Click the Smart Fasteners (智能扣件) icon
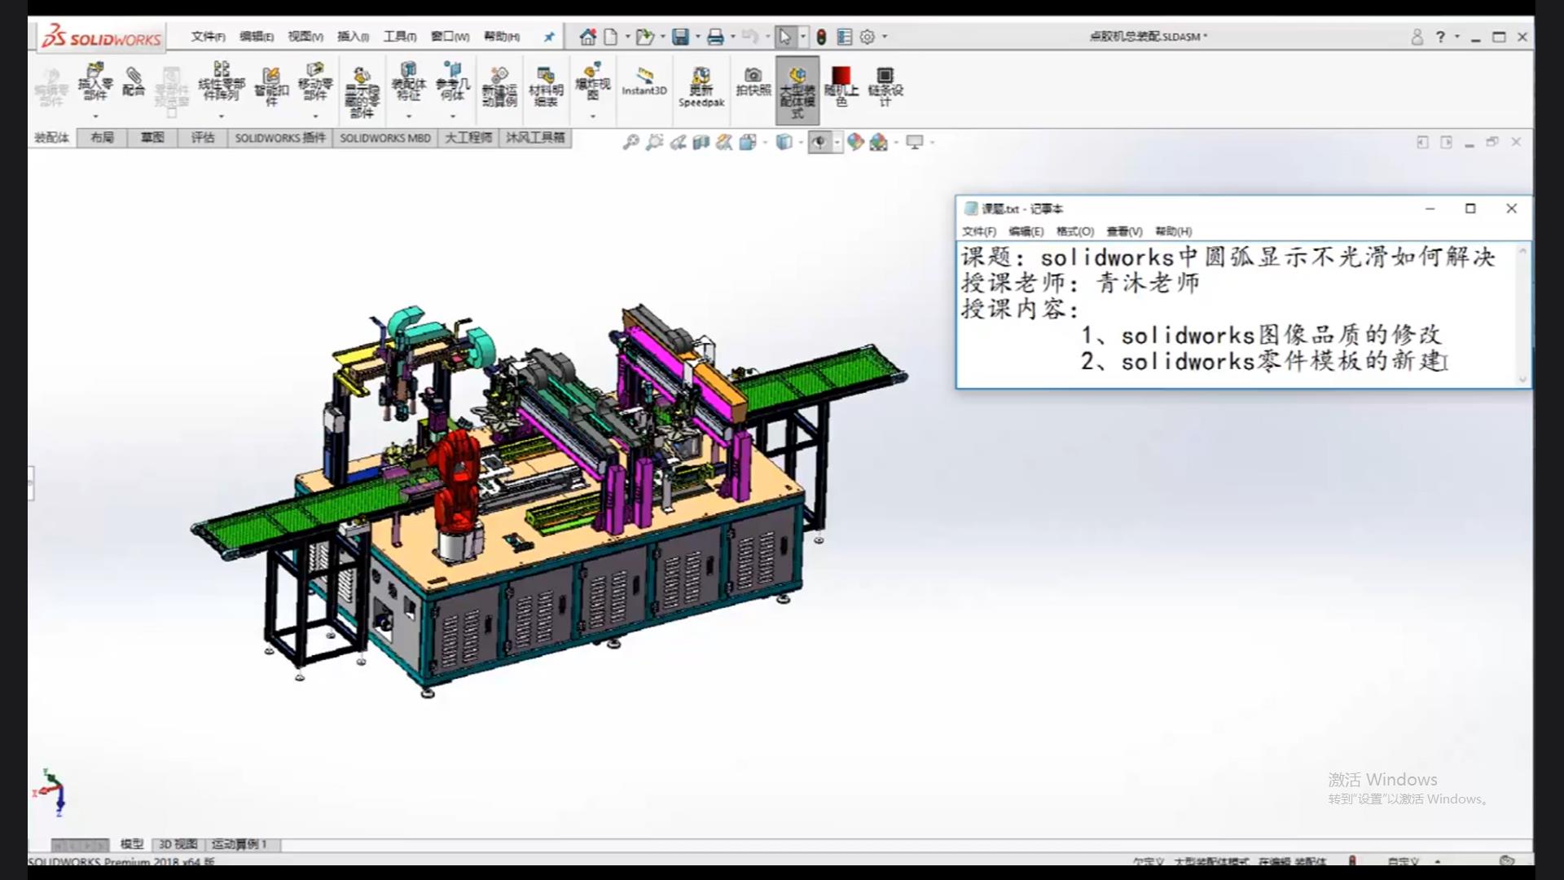Viewport: 1564px width, 880px height. [271, 86]
